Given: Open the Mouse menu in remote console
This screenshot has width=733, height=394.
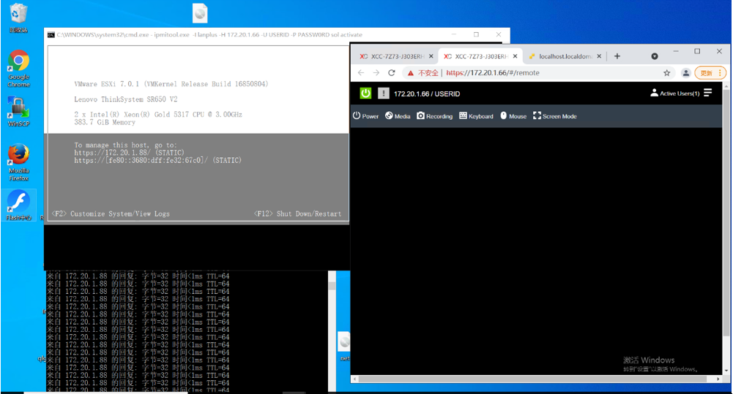Looking at the screenshot, I should point(513,115).
